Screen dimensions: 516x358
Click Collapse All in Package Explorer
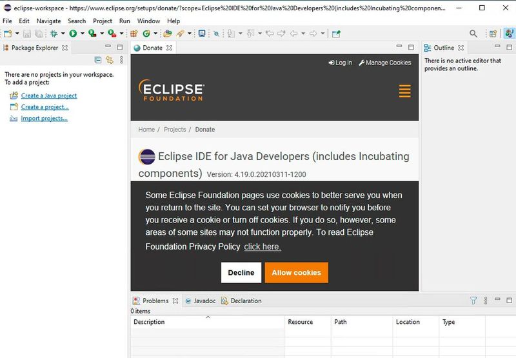pos(98,60)
